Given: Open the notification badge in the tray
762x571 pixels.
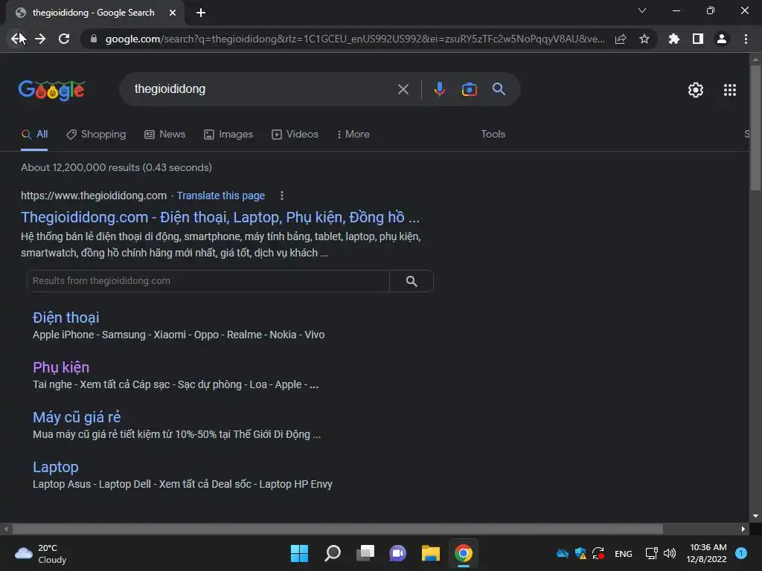Looking at the screenshot, I should pos(741,553).
